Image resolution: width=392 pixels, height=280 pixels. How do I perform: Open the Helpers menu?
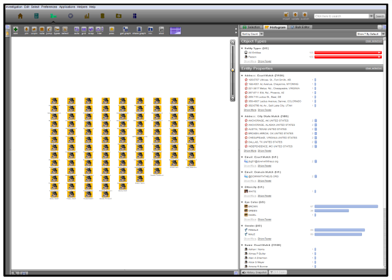[x=82, y=7]
